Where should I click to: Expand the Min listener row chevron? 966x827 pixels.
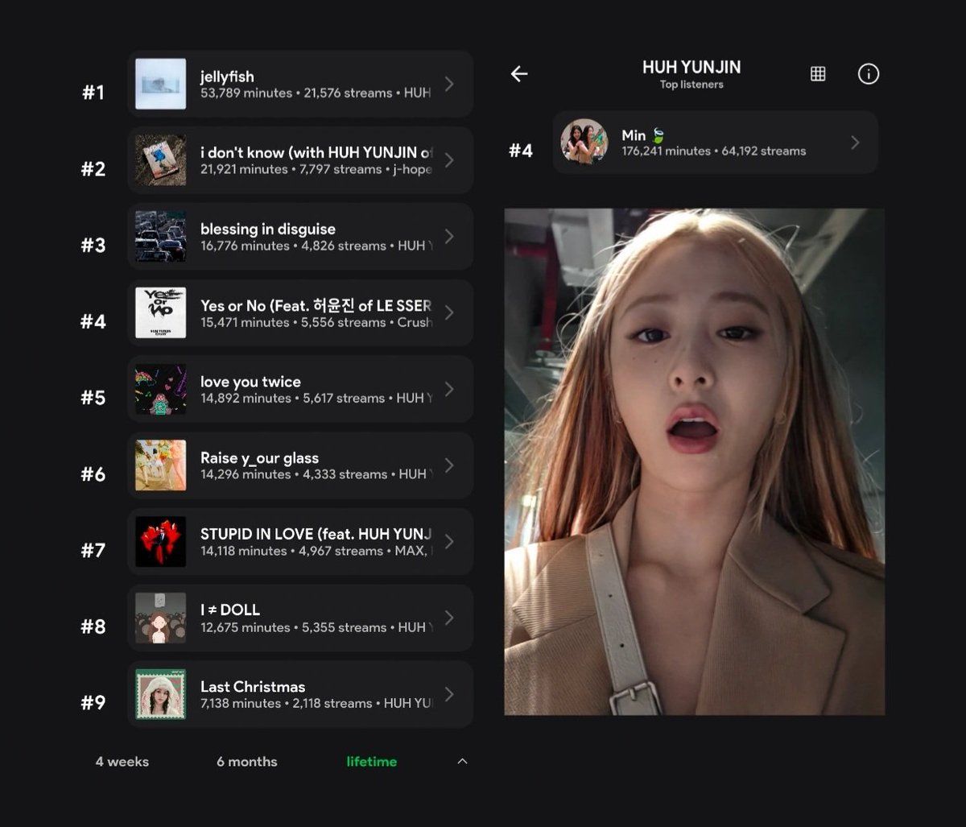(855, 143)
